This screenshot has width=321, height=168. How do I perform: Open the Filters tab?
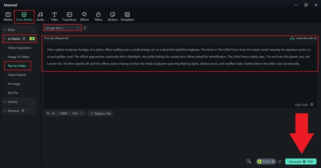coord(98,16)
